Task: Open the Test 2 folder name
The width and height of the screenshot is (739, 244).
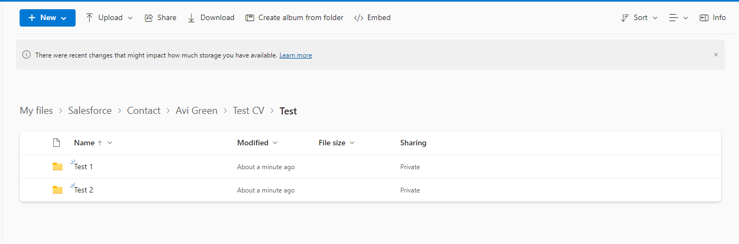Action: coord(84,190)
